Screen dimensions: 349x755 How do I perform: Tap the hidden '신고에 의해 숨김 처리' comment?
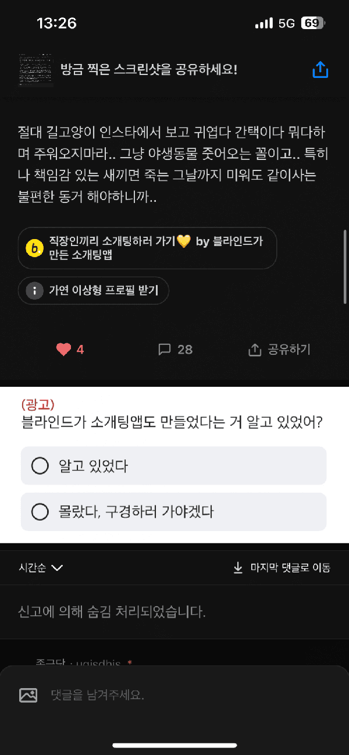point(112,612)
